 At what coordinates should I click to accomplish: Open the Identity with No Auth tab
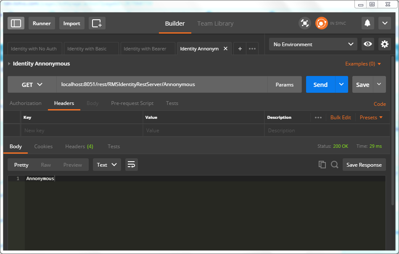point(35,49)
